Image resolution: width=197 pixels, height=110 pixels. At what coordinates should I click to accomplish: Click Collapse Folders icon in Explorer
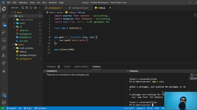click(35, 8)
